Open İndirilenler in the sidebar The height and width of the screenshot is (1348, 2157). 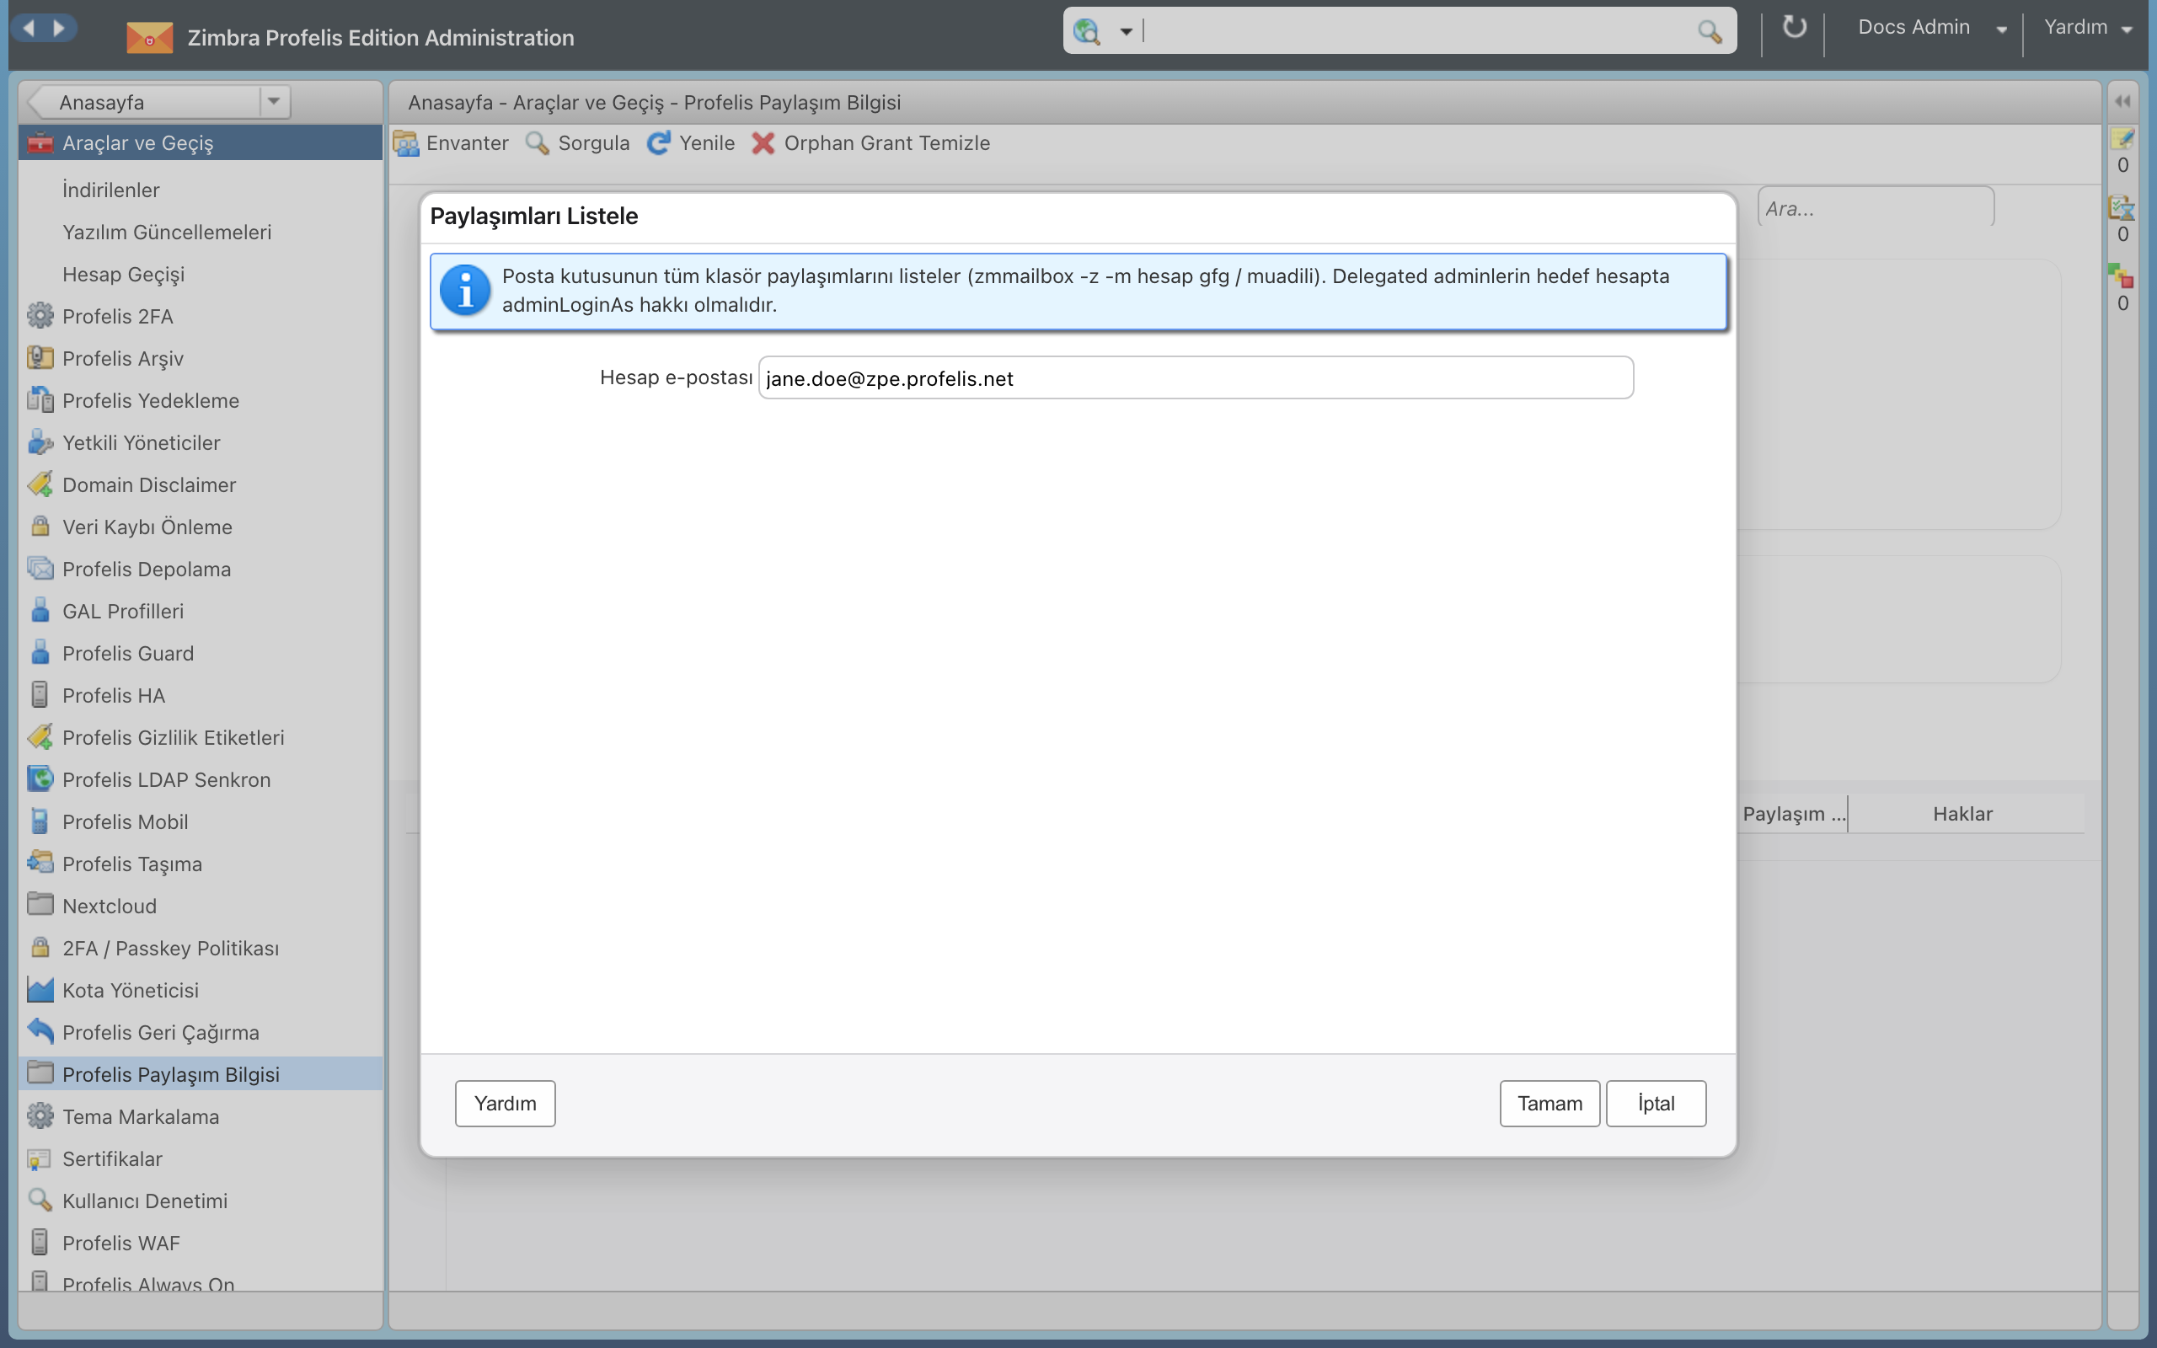tap(110, 190)
